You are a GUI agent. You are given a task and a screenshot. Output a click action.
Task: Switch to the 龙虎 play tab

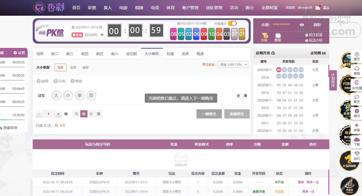(x=185, y=54)
